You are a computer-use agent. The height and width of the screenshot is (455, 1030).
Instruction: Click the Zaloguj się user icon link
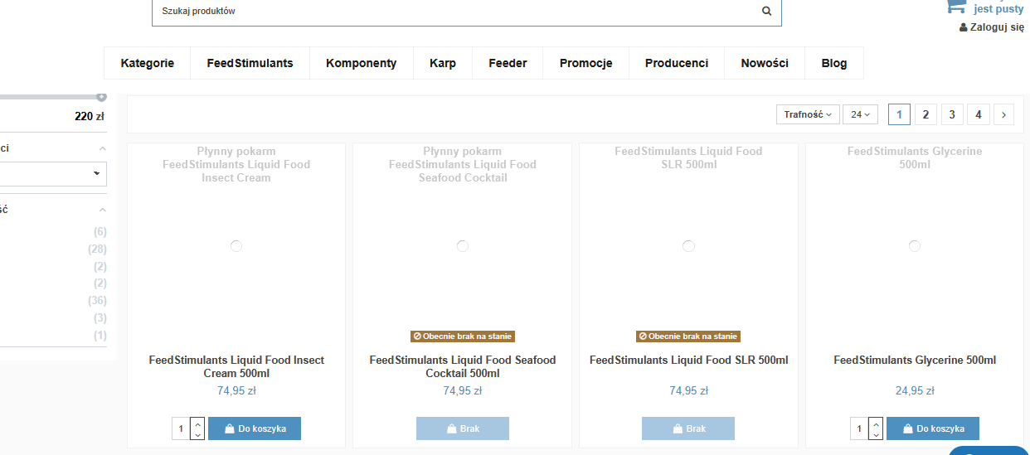click(991, 27)
